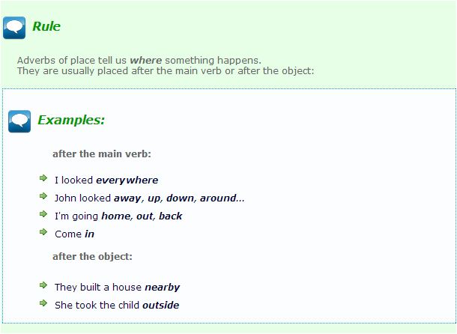Select the "after the main verb:" subheading

pyautogui.click(x=102, y=154)
